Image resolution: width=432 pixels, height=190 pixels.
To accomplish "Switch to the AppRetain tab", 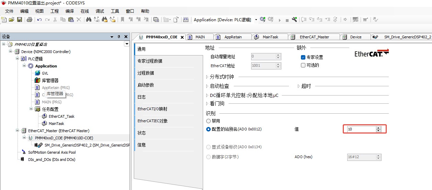I will [233, 37].
